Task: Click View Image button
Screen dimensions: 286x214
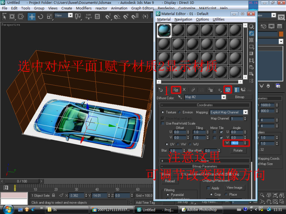Action: point(235,188)
